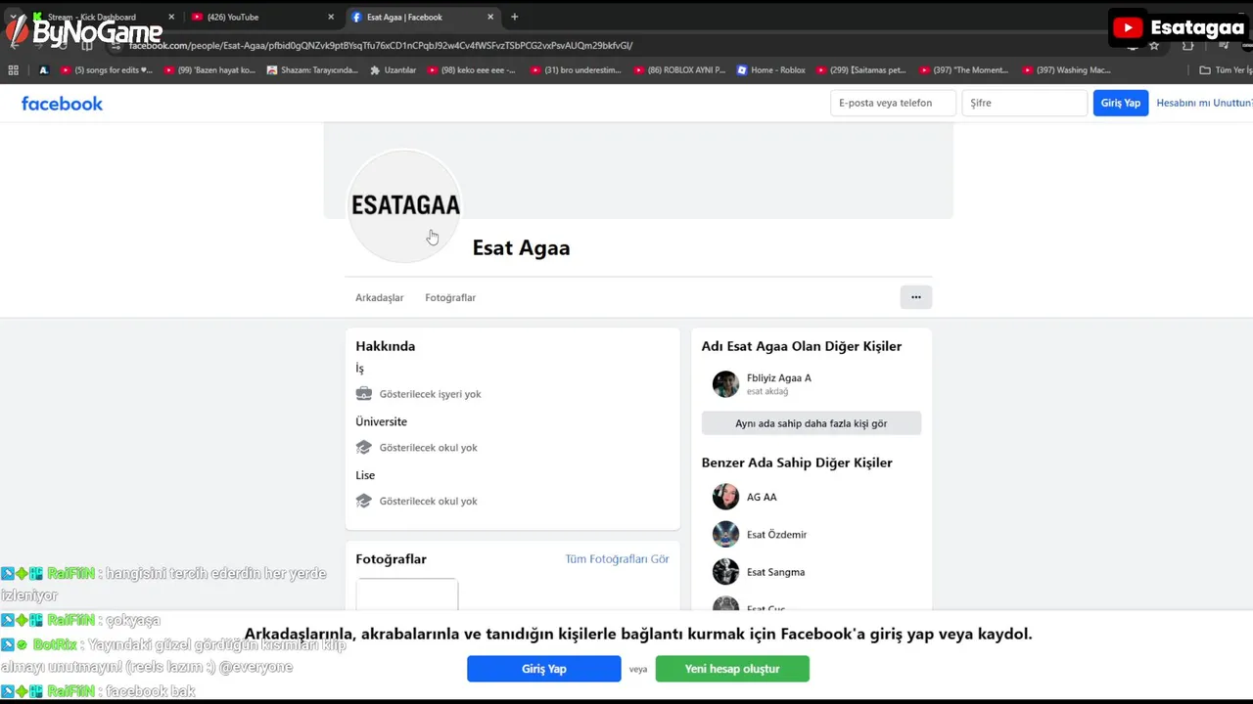Image resolution: width=1253 pixels, height=704 pixels.
Task: Open the Washing Mac... bookmark
Action: tap(1066, 70)
